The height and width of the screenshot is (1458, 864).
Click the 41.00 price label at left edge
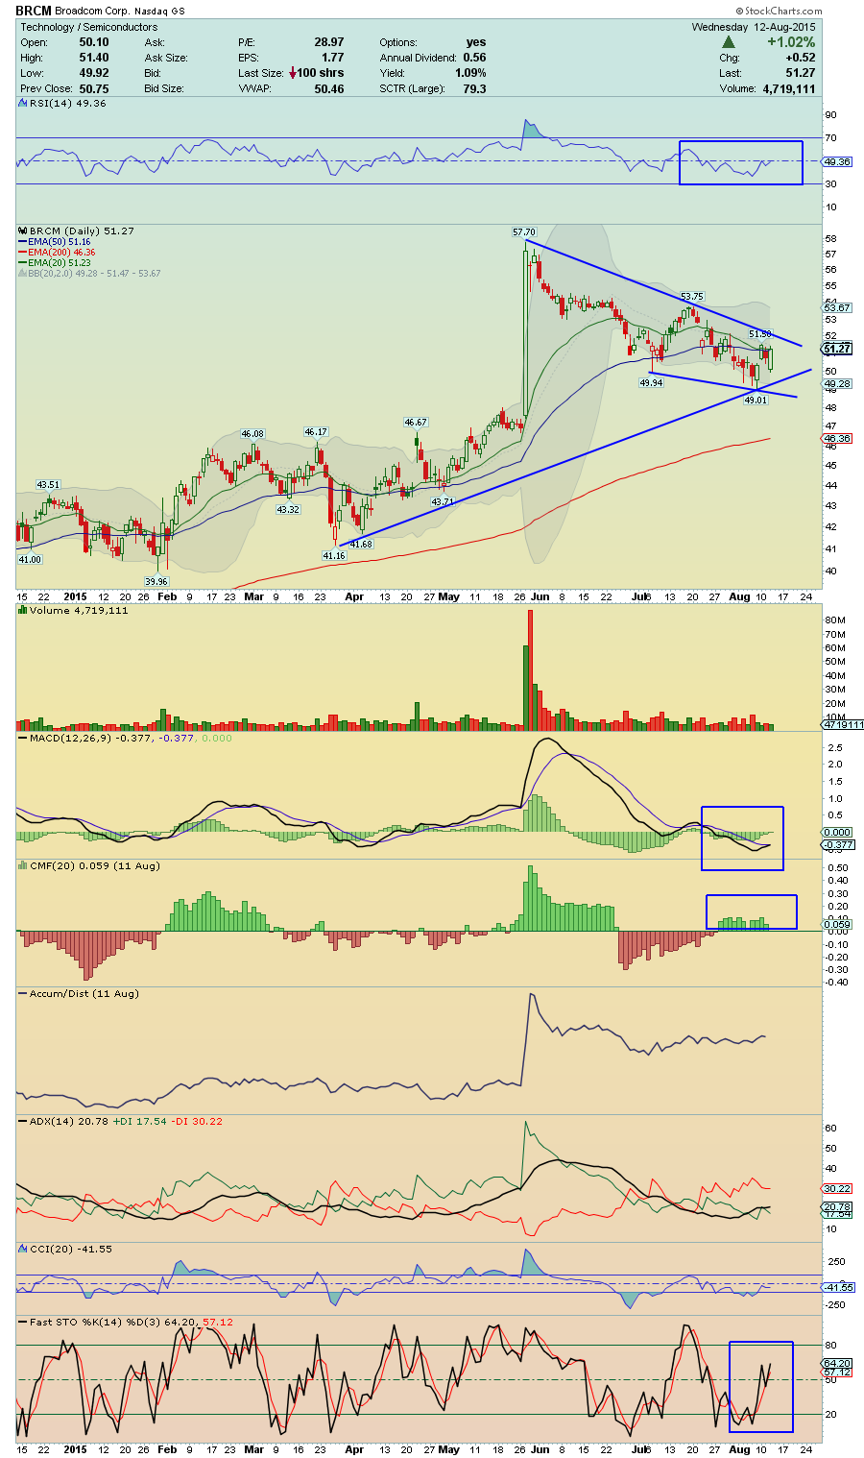click(x=30, y=559)
